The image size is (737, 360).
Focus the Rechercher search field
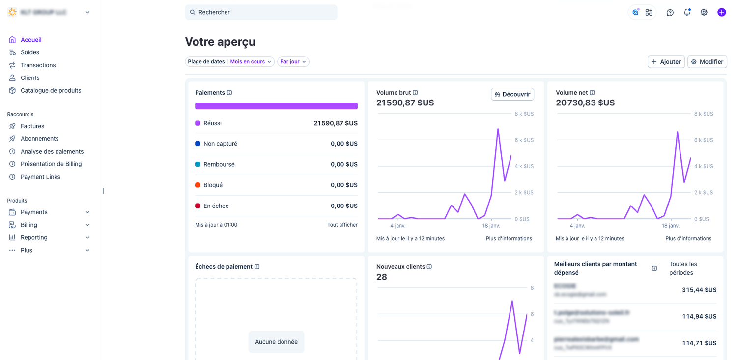coord(261,12)
